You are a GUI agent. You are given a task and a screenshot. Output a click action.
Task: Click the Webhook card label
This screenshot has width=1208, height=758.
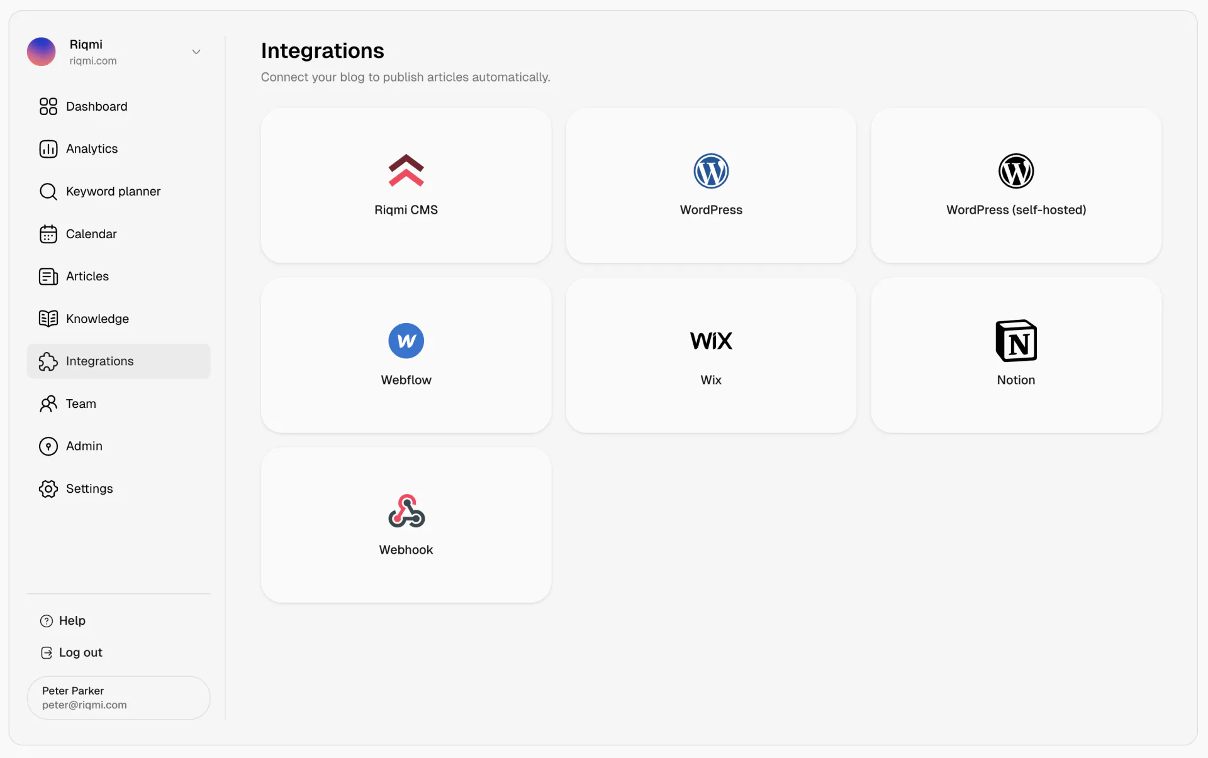coord(406,550)
